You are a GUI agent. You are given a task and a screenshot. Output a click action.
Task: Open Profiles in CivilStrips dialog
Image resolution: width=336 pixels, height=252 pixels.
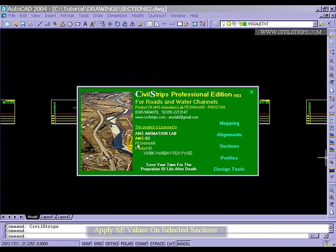pyautogui.click(x=229, y=158)
